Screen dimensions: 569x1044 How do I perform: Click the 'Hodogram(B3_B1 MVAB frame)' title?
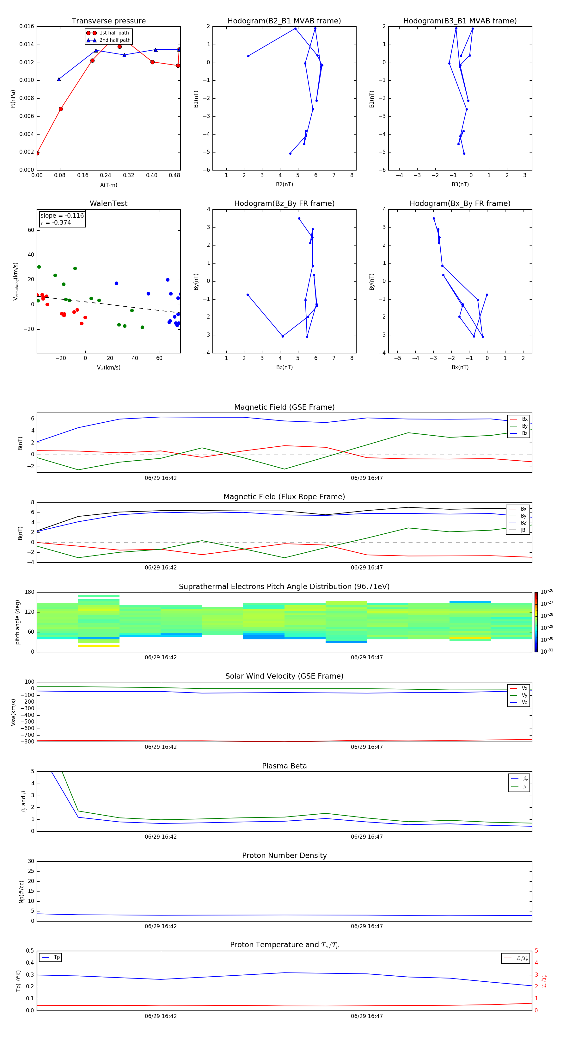click(460, 21)
